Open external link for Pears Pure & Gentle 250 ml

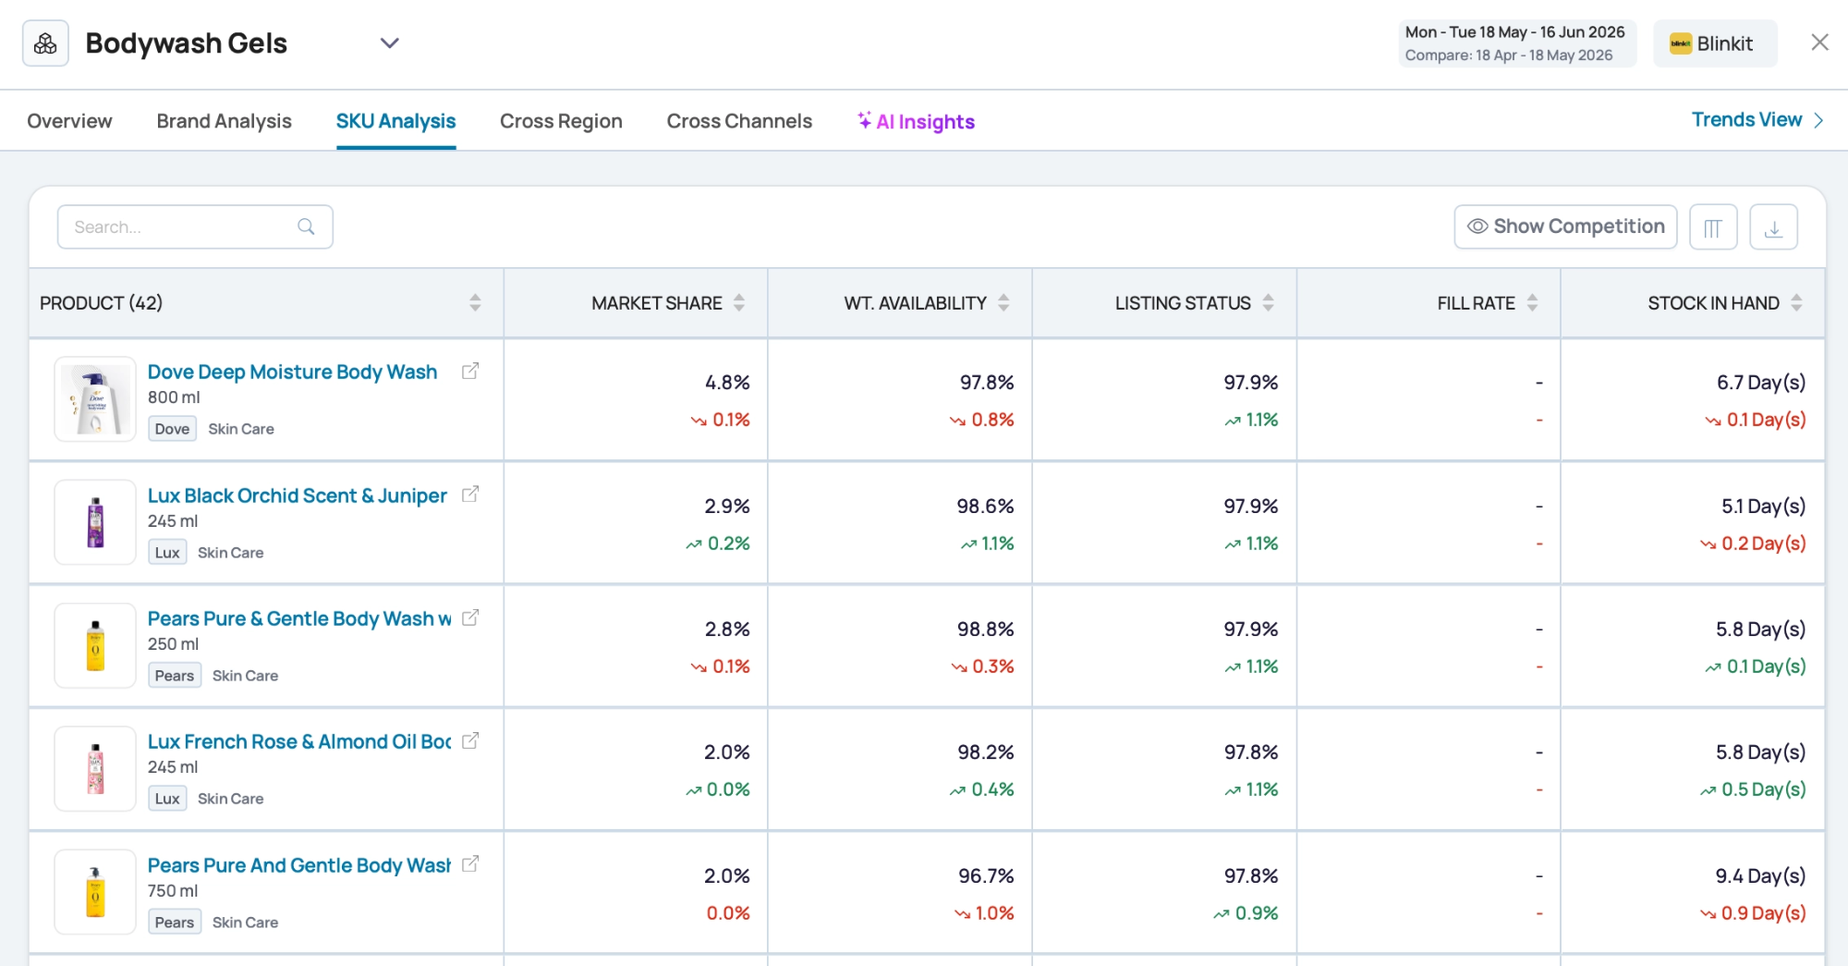click(470, 618)
